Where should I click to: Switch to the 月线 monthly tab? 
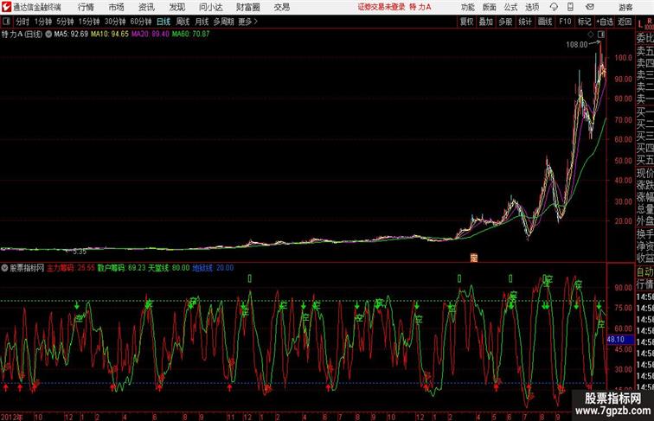coord(202,22)
